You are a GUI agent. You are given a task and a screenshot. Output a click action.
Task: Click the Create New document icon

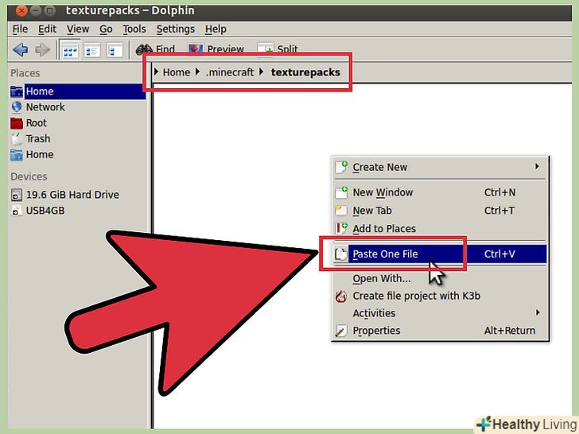point(341,167)
